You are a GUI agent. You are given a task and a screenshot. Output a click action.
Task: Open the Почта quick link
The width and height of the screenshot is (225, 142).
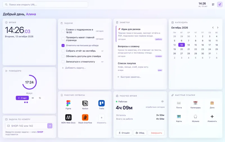coord(179,105)
